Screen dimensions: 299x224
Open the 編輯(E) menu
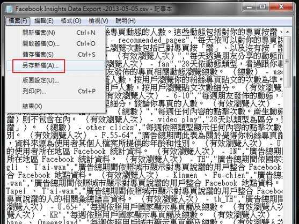click(x=44, y=21)
